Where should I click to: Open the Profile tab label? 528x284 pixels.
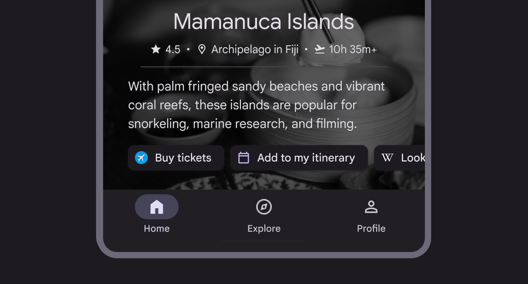click(x=371, y=229)
